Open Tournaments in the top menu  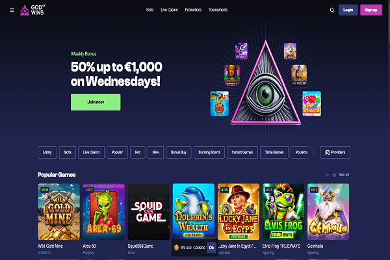pos(218,10)
